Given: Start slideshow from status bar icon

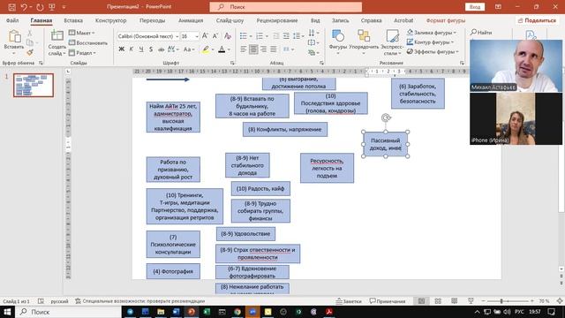Looking at the screenshot, I should click(471, 301).
